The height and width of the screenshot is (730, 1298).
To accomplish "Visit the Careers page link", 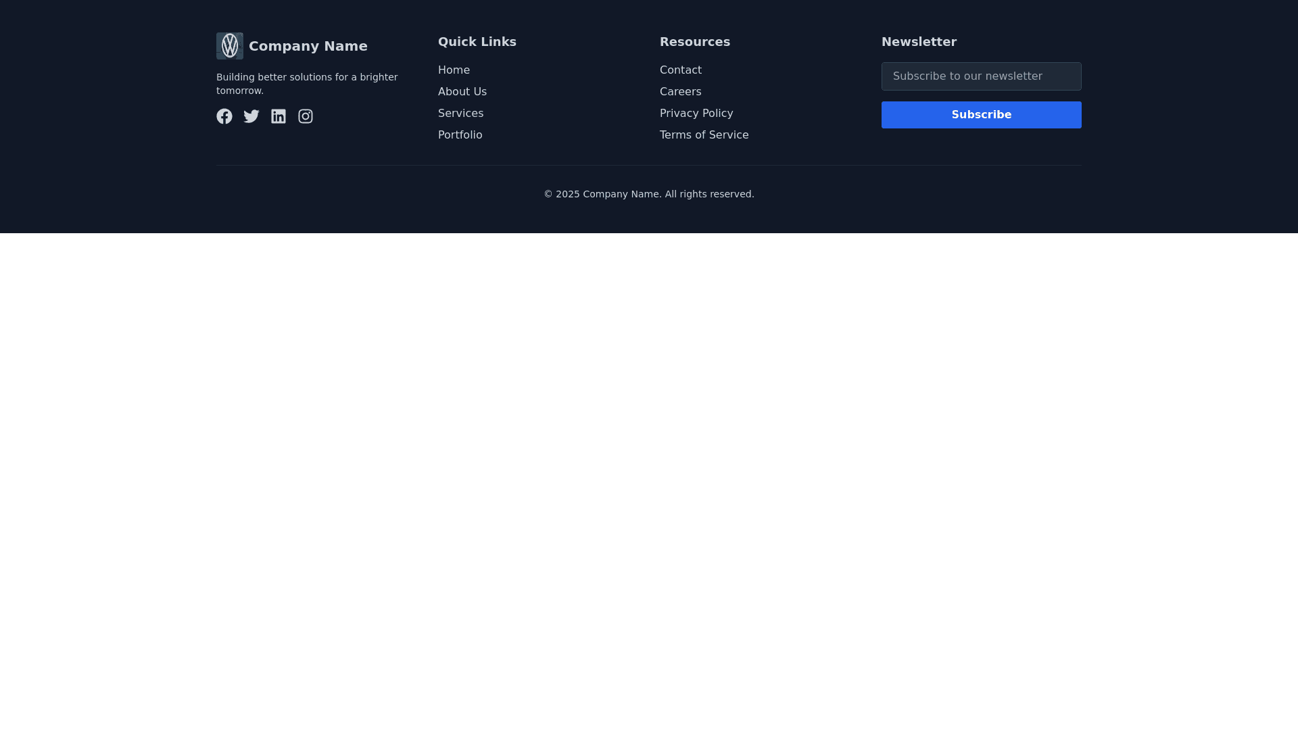I will tap(680, 92).
